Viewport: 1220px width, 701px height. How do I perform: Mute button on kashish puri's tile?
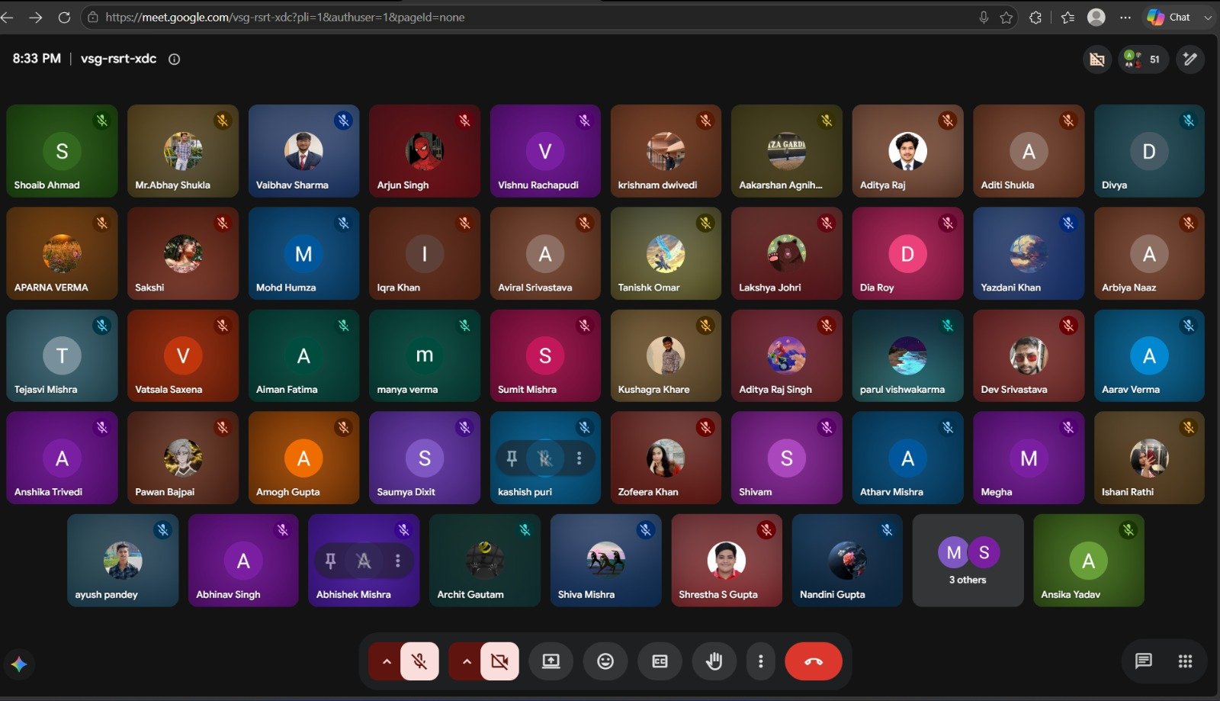pyautogui.click(x=545, y=458)
